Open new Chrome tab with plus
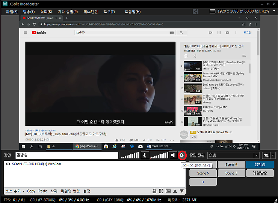Viewport: 278px width, 203px height. click(x=66, y=18)
